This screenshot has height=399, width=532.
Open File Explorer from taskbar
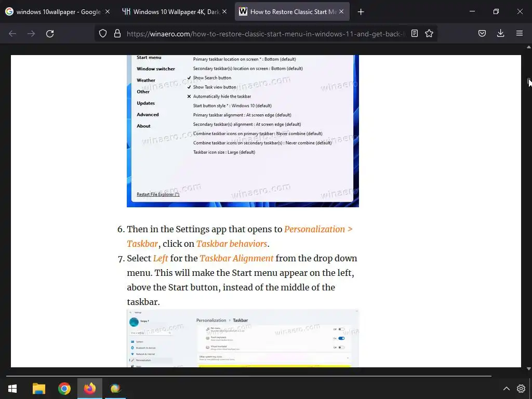38,389
